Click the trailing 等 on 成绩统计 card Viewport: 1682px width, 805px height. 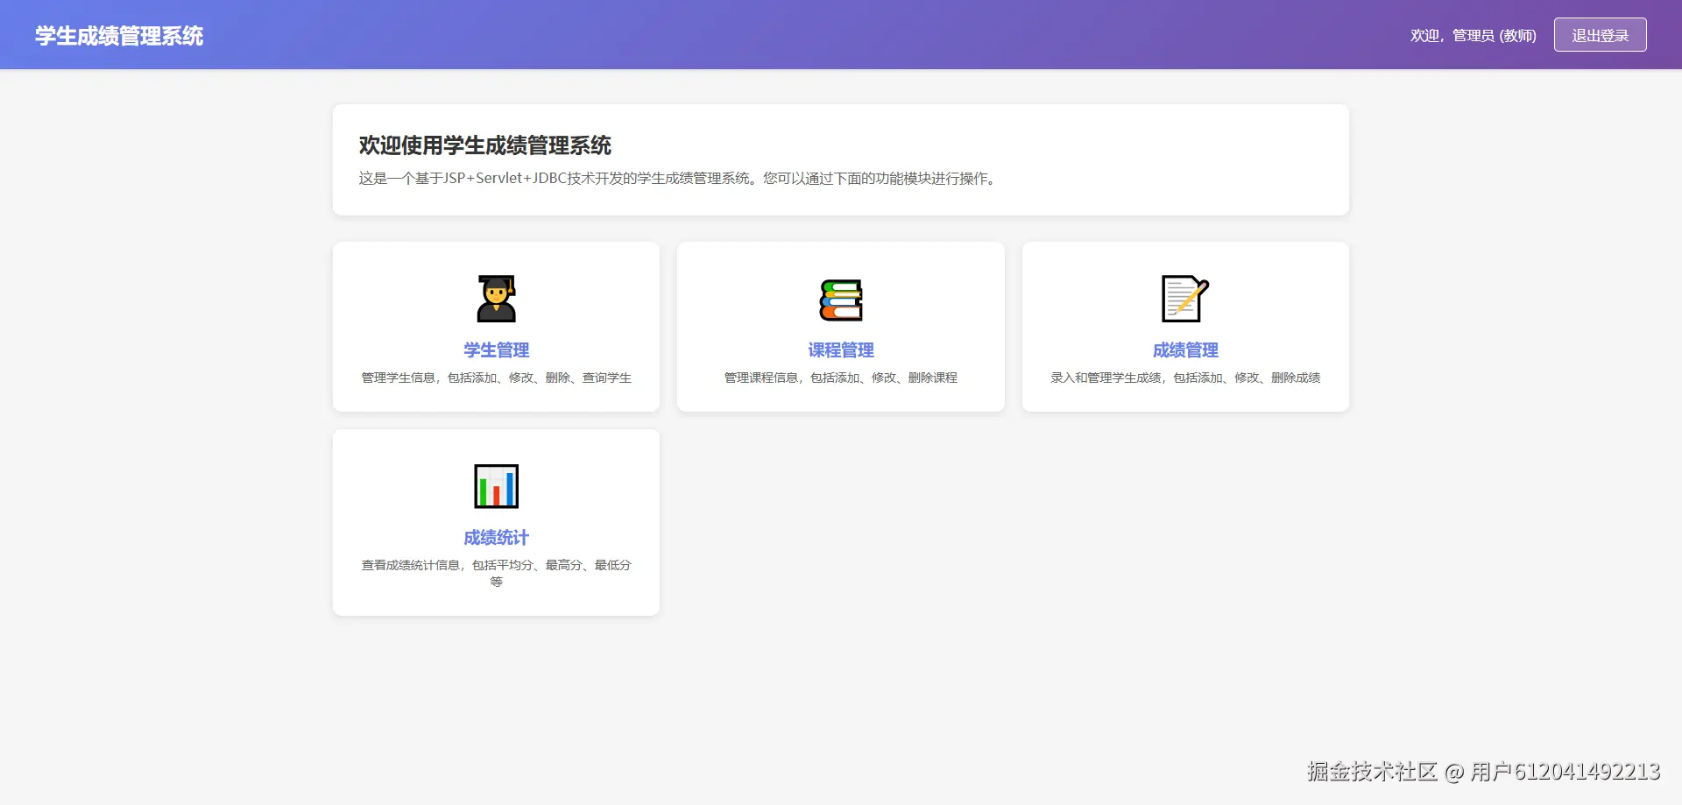[497, 582]
